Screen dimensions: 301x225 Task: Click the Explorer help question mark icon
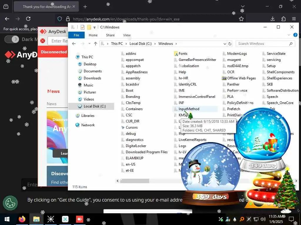tap(295, 35)
